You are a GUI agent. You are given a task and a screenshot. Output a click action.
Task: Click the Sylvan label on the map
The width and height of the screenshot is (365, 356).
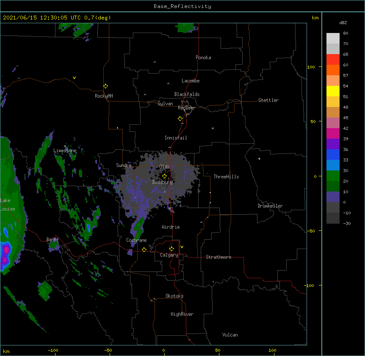165,104
